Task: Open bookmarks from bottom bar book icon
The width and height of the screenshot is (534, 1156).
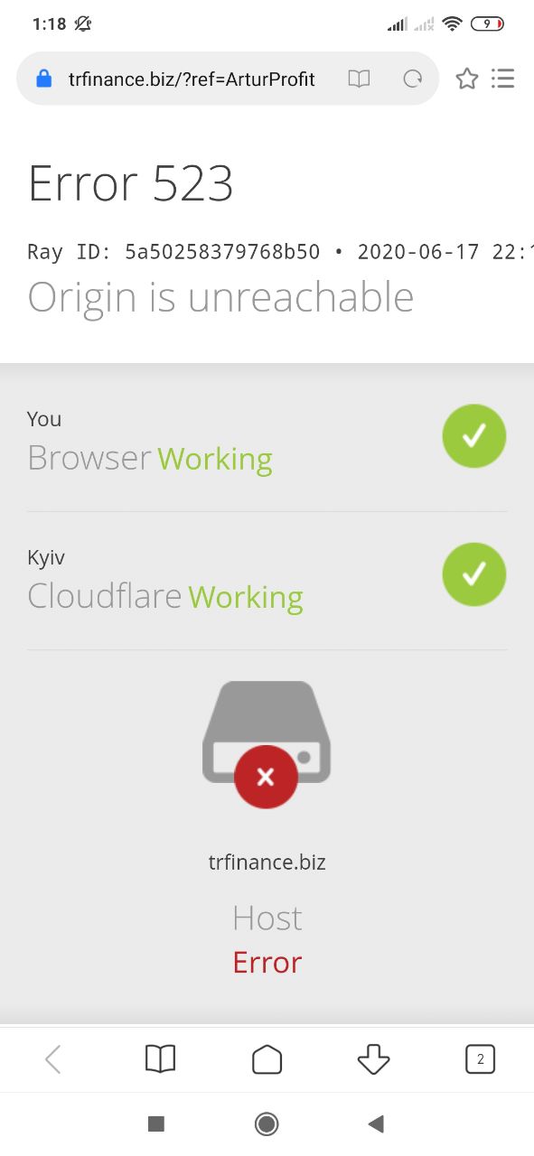Action: 160,1059
